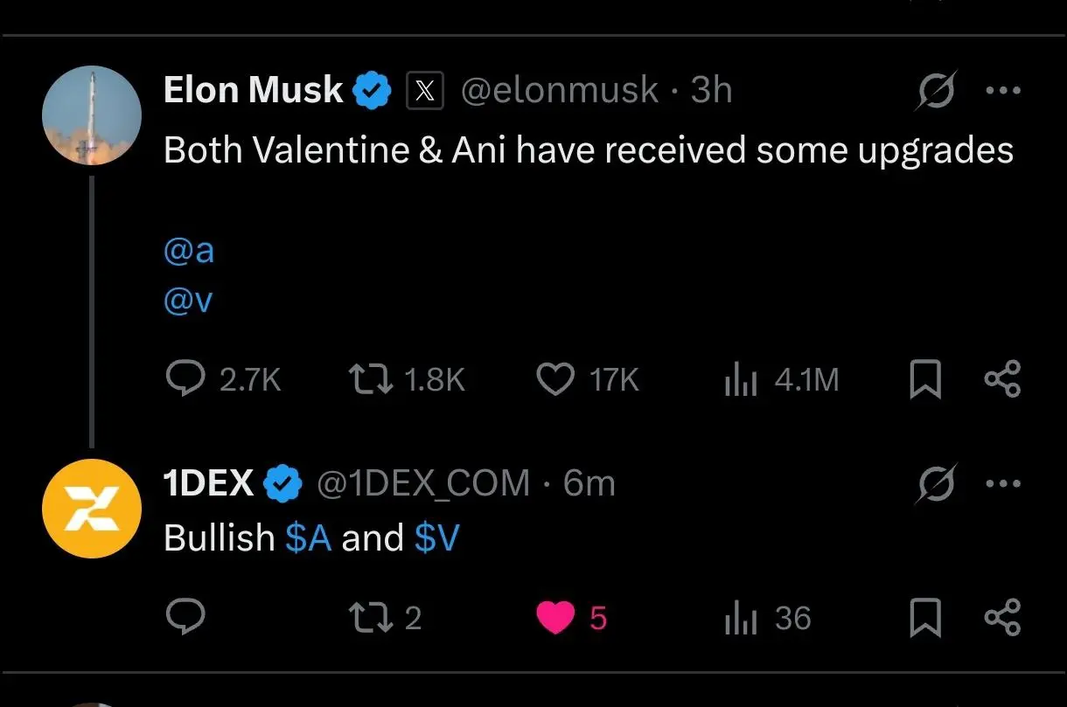Share the 1DEX post
Screen dimensions: 1067x707
pos(1002,618)
